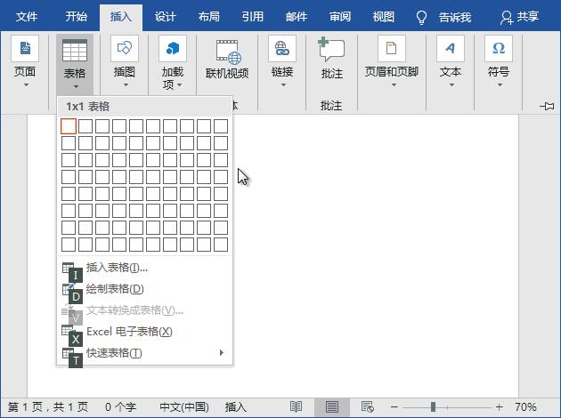Add a 批注 comment bubble icon
Image resolution: width=561 pixels, height=418 pixels.
pyautogui.click(x=331, y=50)
